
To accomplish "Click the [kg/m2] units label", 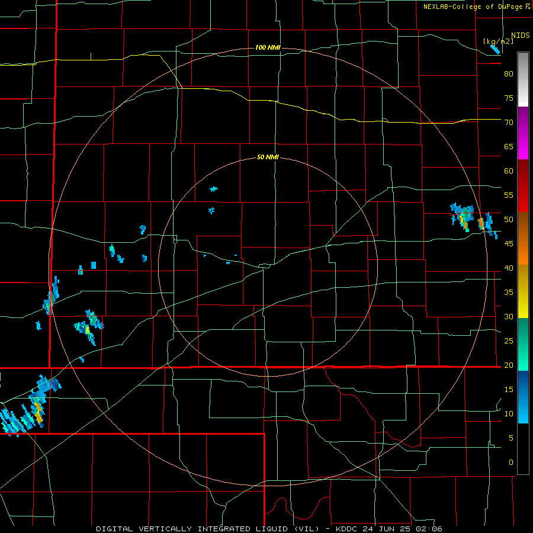I will click(x=499, y=41).
